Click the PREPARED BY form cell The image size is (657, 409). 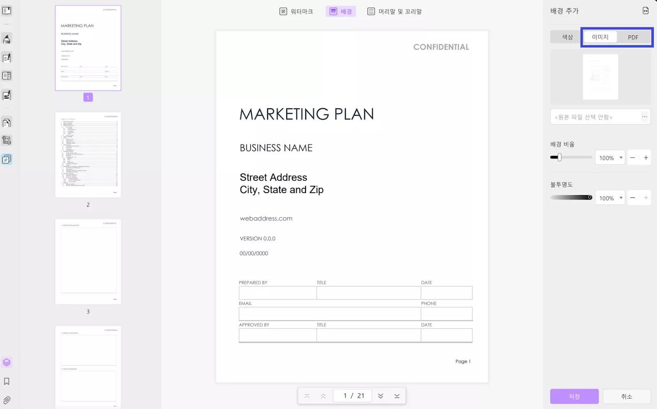pos(278,293)
